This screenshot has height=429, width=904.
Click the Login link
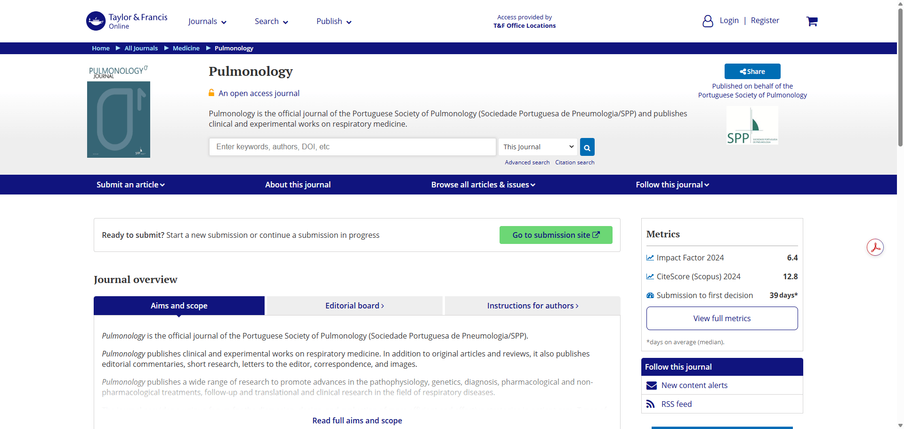[x=729, y=21]
